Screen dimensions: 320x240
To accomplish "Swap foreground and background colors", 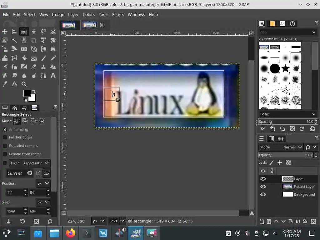I will pos(34,92).
